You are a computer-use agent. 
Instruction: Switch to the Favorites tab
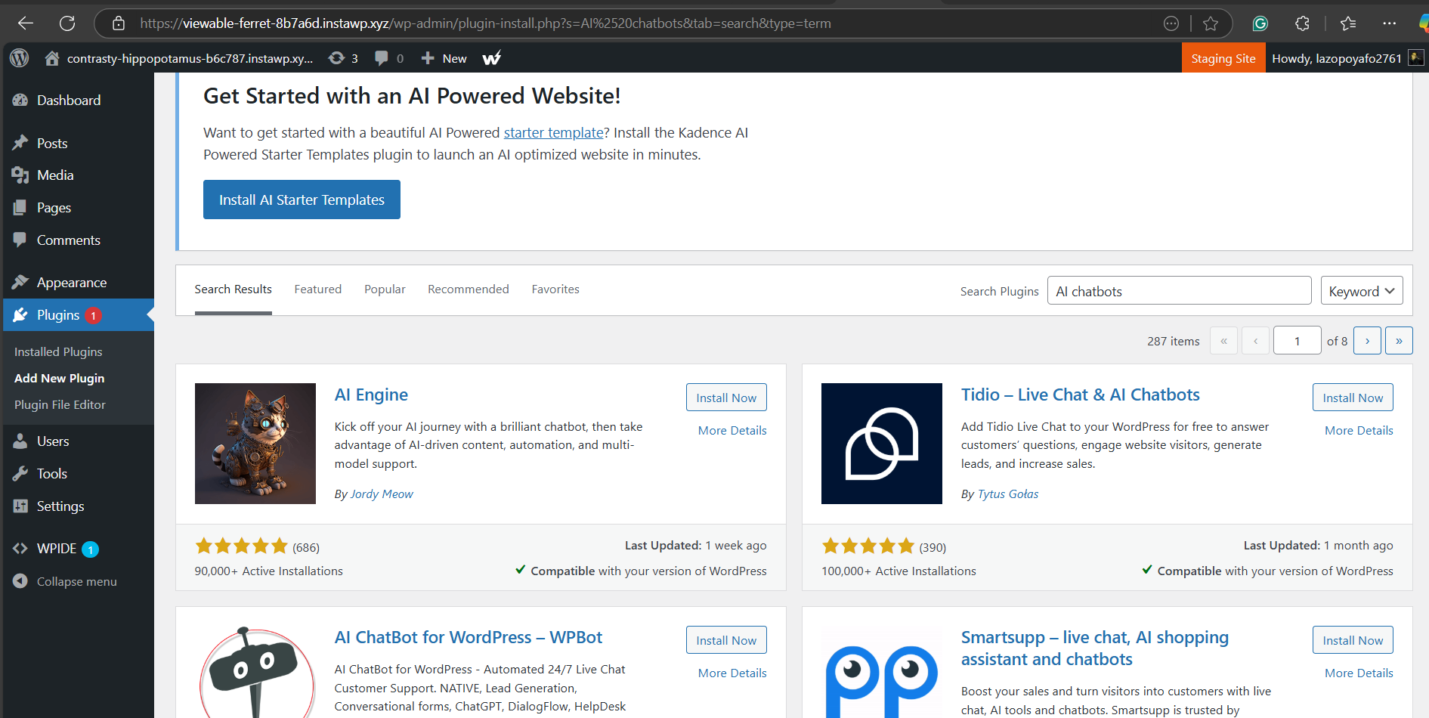[x=555, y=289]
